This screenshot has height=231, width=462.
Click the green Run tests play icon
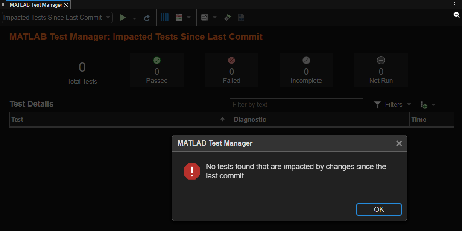[123, 18]
